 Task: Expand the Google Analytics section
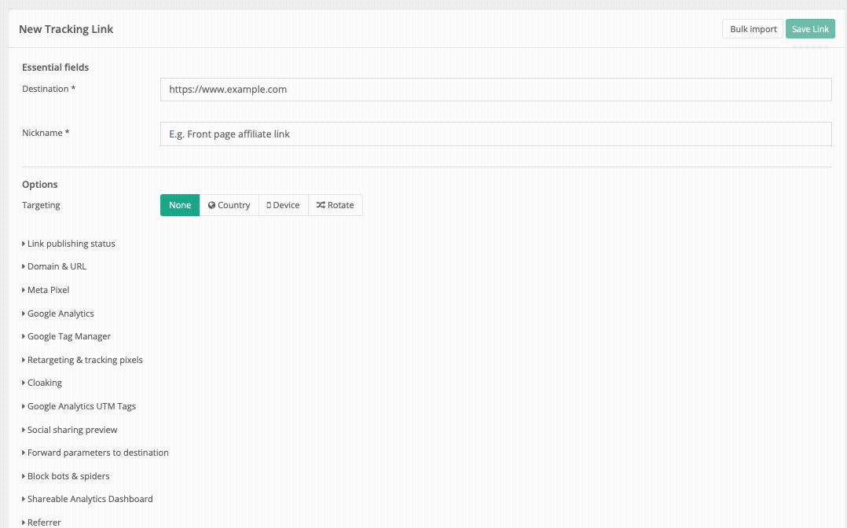(x=60, y=313)
